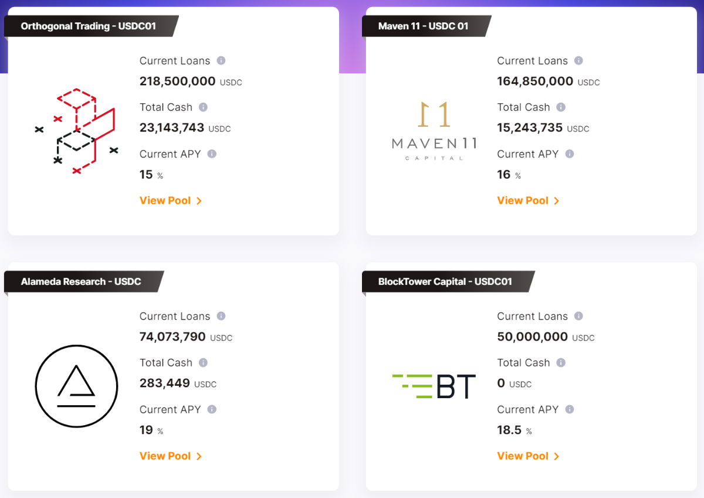Click info icon beside BlockTower Total Cash
This screenshot has width=704, height=498.
point(561,362)
